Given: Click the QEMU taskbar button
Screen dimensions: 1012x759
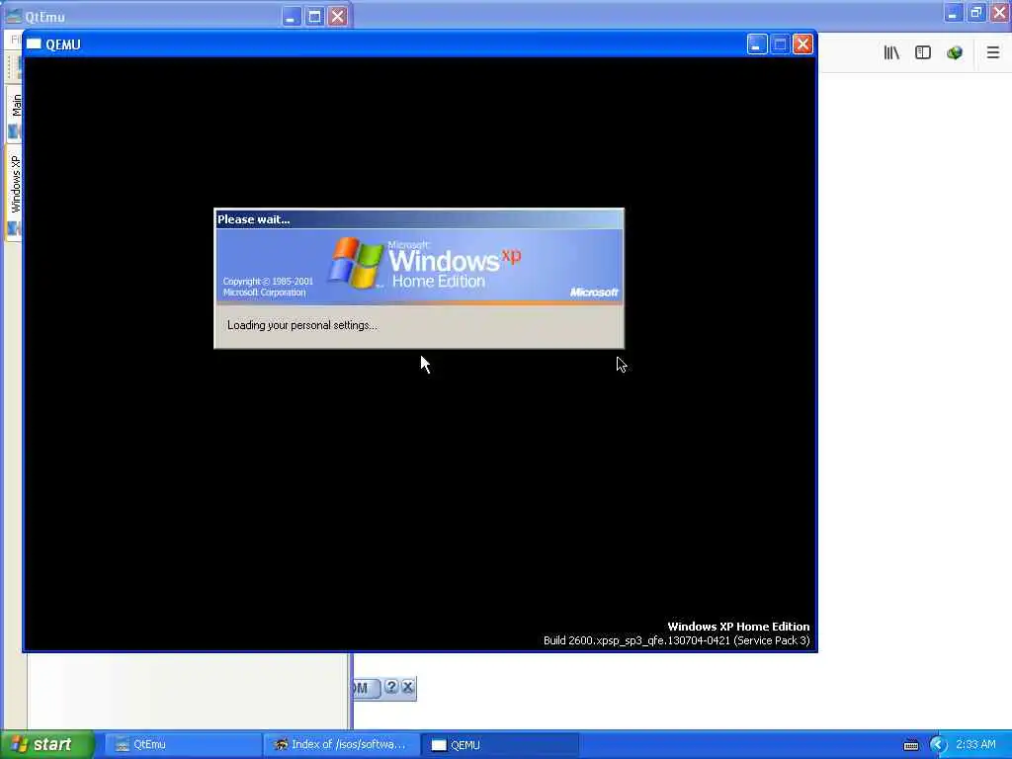Looking at the screenshot, I should pyautogui.click(x=499, y=745).
